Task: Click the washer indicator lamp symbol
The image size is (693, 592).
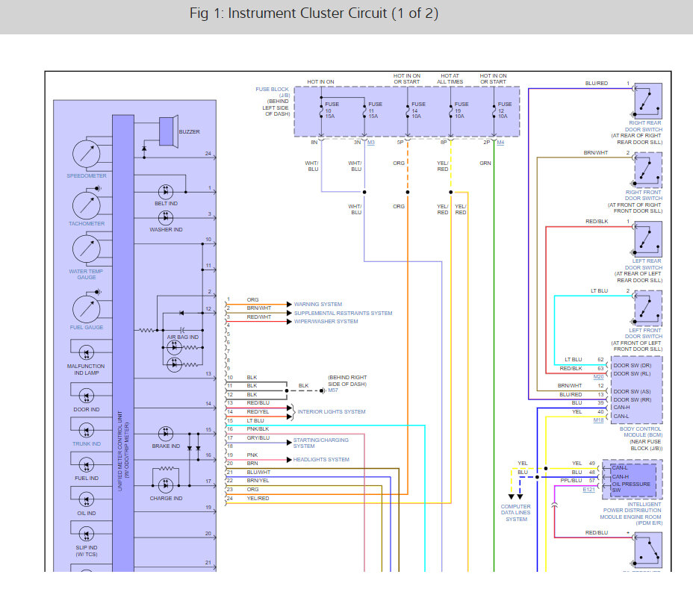Action: click(166, 217)
